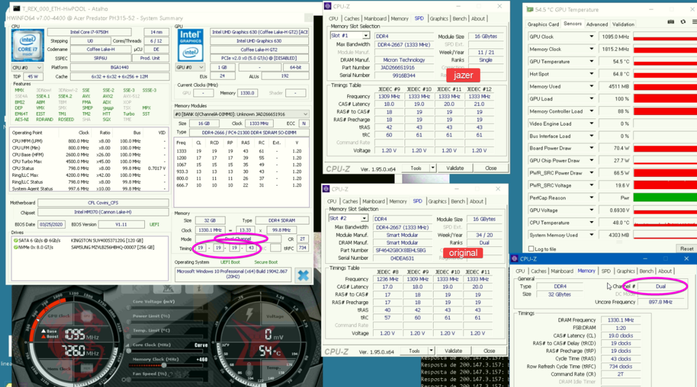Click the CPU-Z title icon of Slot #2 window

[x=326, y=189]
